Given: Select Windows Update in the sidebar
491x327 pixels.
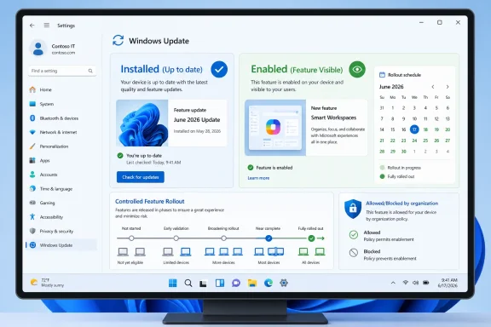Looking at the screenshot, I should click(x=61, y=245).
